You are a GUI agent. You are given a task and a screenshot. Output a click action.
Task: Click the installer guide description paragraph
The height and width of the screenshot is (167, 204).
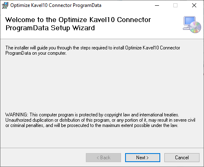93,50
